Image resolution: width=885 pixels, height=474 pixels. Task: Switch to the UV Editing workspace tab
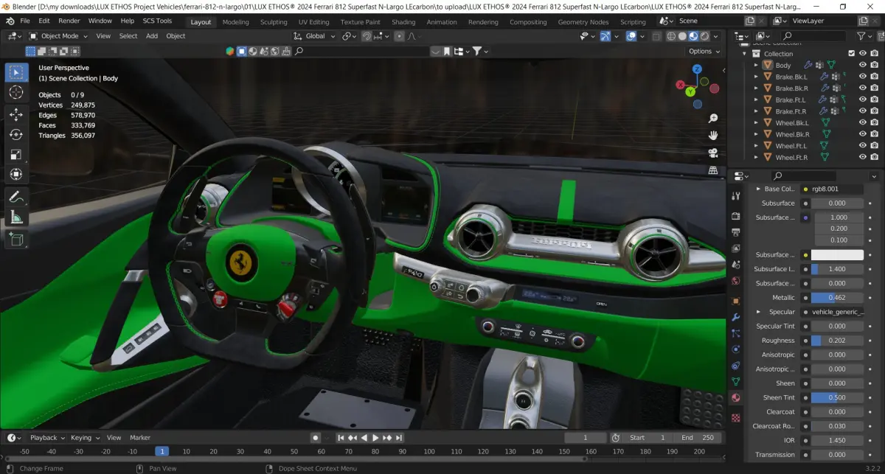tap(313, 22)
